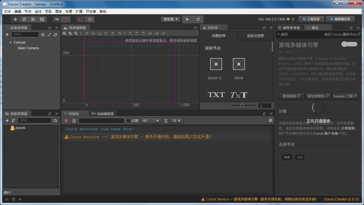Viewport: 364px width, 205px height.
Task: Align selected nodes to top edge
Action: point(86,33)
